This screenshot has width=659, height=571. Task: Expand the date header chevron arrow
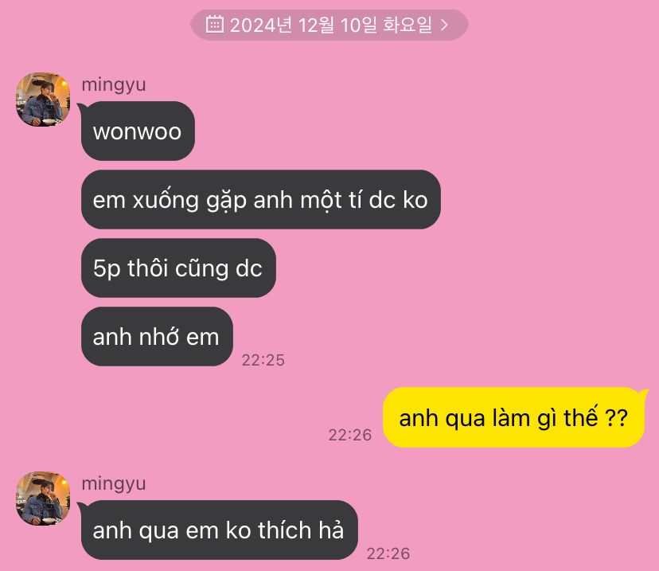[x=444, y=25]
